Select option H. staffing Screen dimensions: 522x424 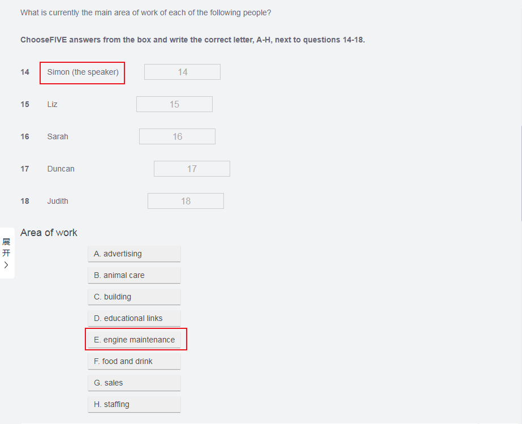point(134,404)
